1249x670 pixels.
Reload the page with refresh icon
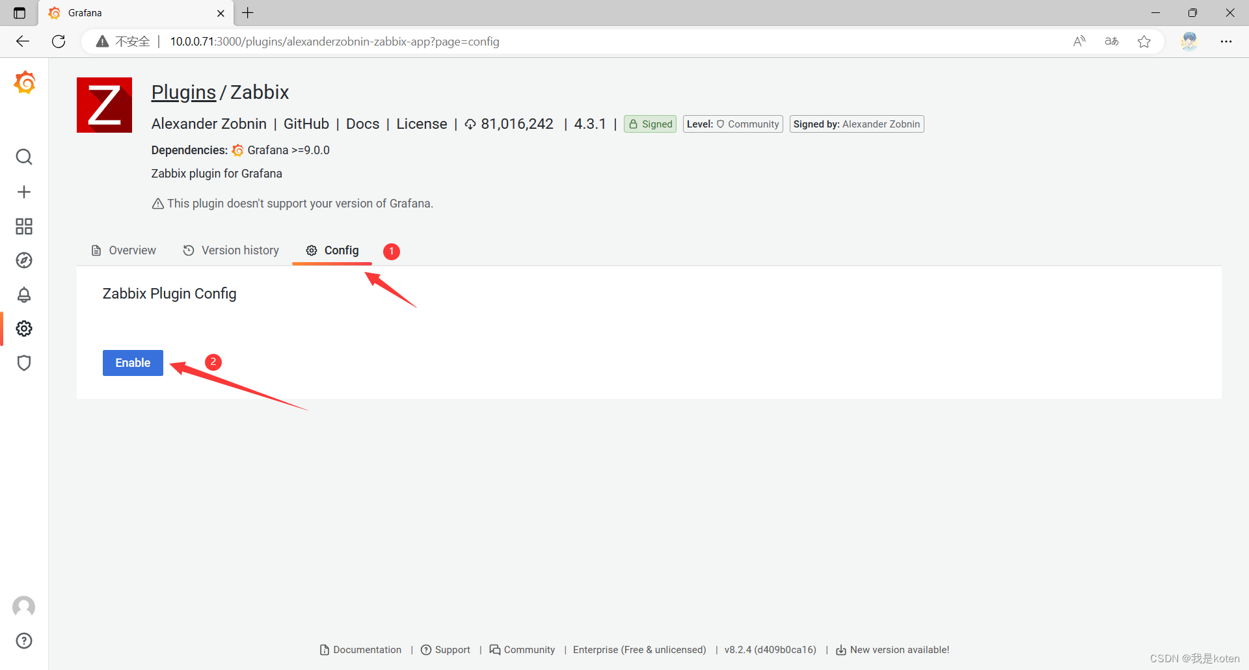pos(59,42)
